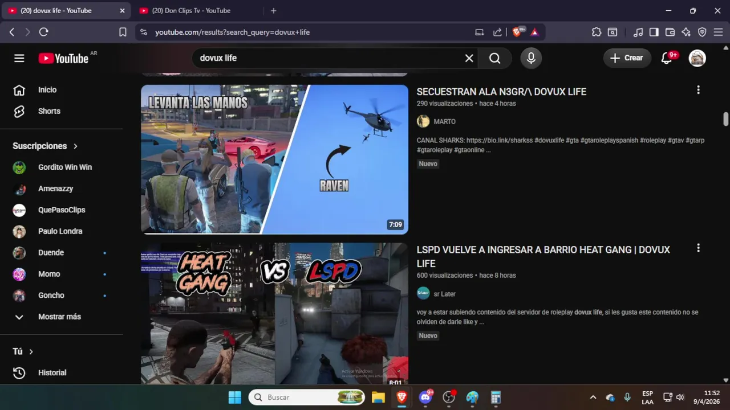Open the media playlist music note icon
Image resolution: width=730 pixels, height=410 pixels.
638,32
